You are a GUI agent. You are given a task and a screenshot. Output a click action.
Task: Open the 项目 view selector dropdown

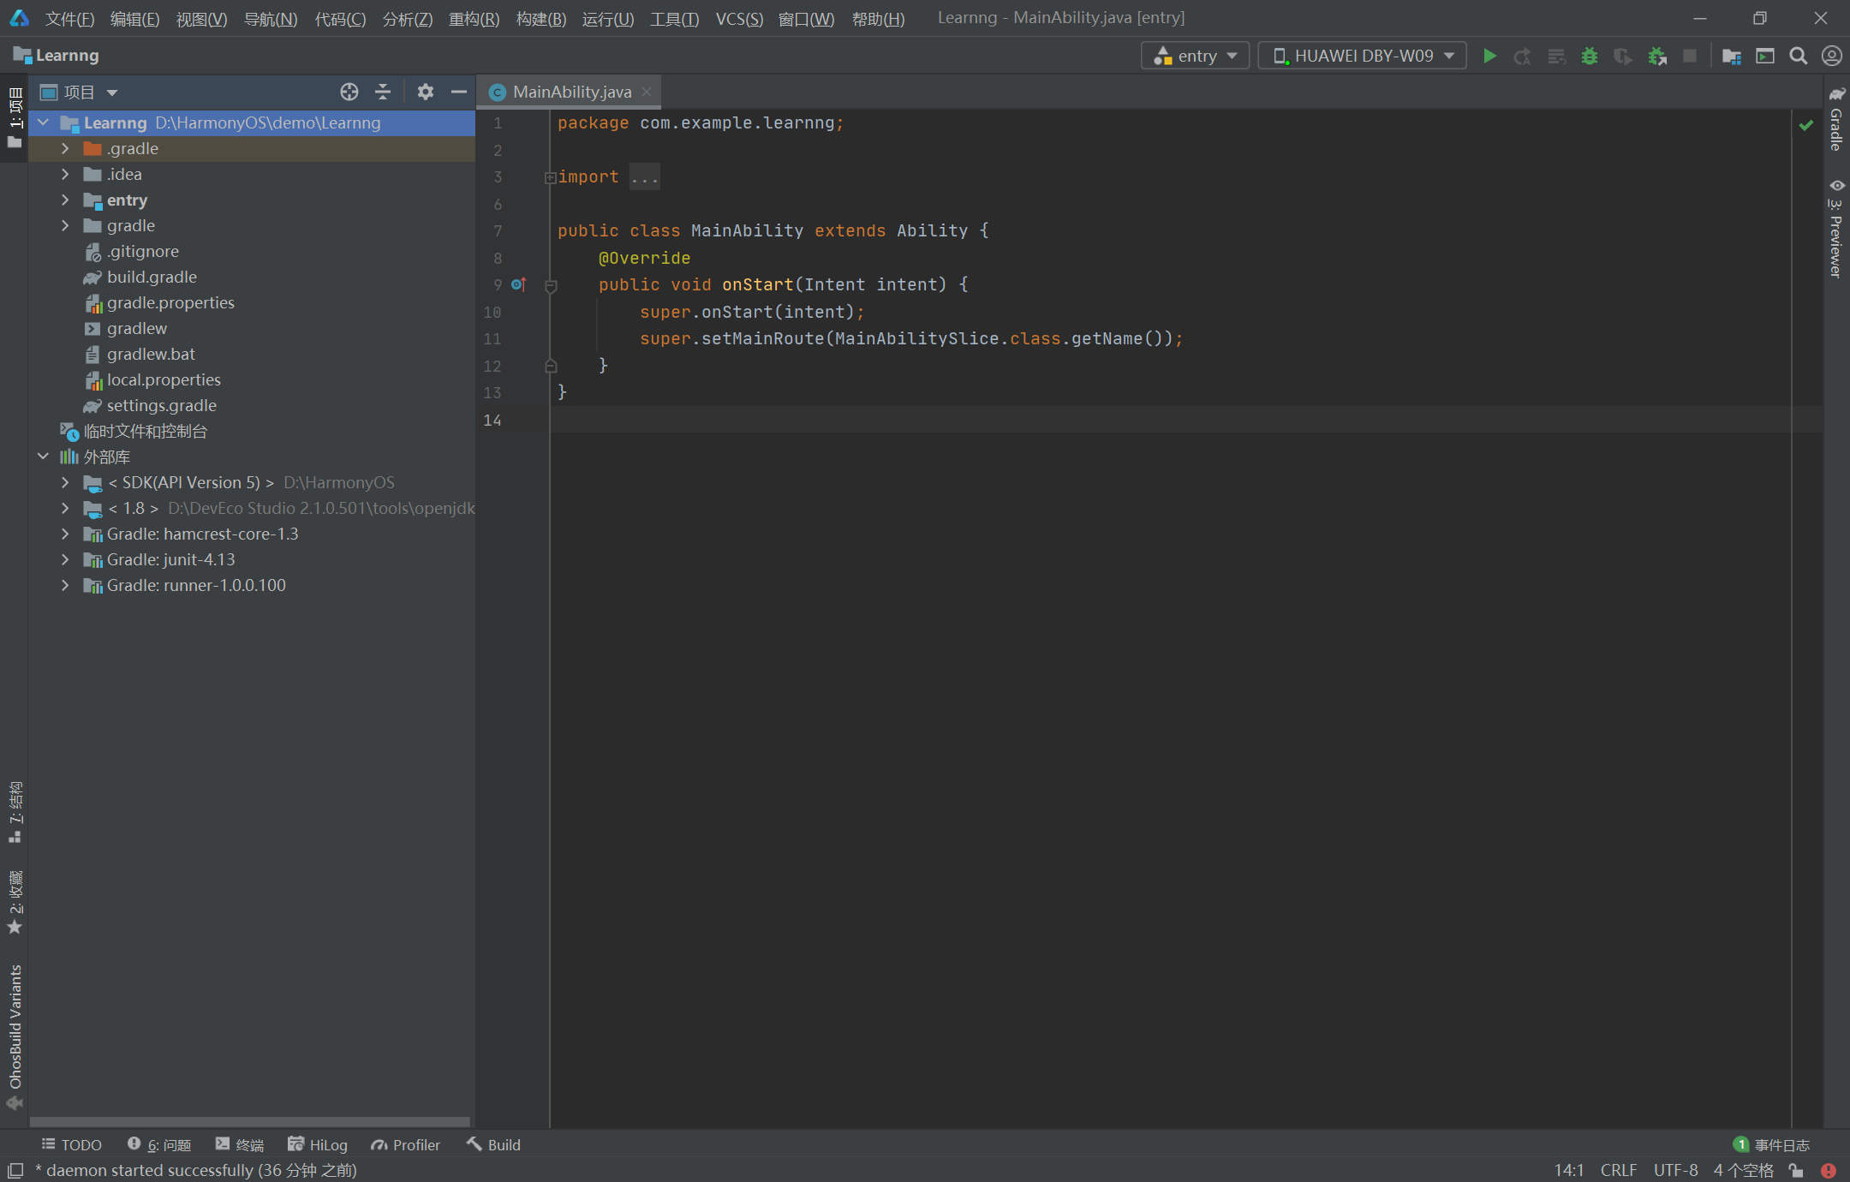coord(79,92)
